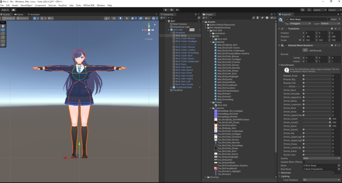Toggle grid visibility icon in scene
This screenshot has height=183, width=342.
pos(35,18)
